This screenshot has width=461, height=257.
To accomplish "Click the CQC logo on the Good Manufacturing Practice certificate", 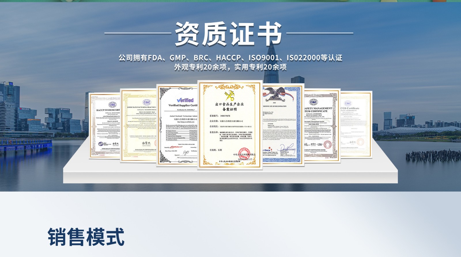I will point(147,102).
